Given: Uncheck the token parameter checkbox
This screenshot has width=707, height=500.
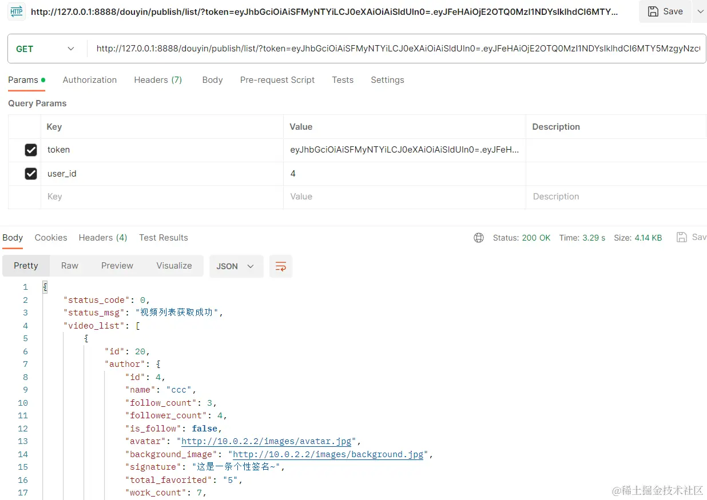Looking at the screenshot, I should coord(31,150).
